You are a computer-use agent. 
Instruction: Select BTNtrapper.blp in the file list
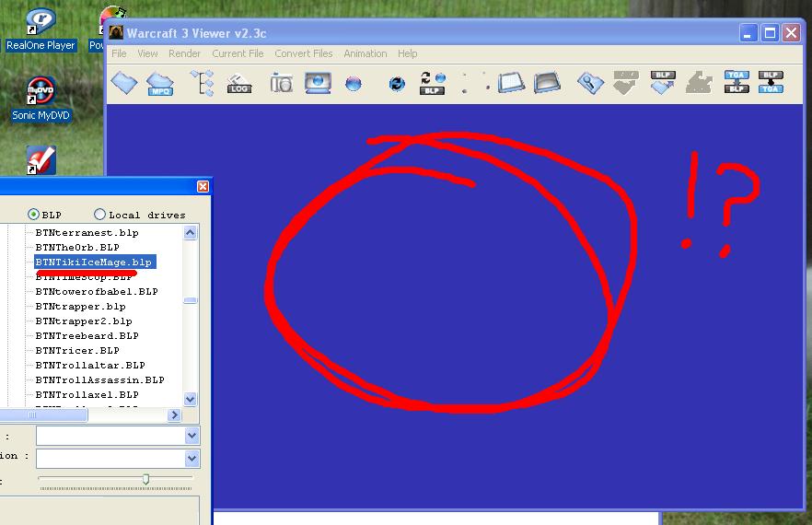pos(81,307)
